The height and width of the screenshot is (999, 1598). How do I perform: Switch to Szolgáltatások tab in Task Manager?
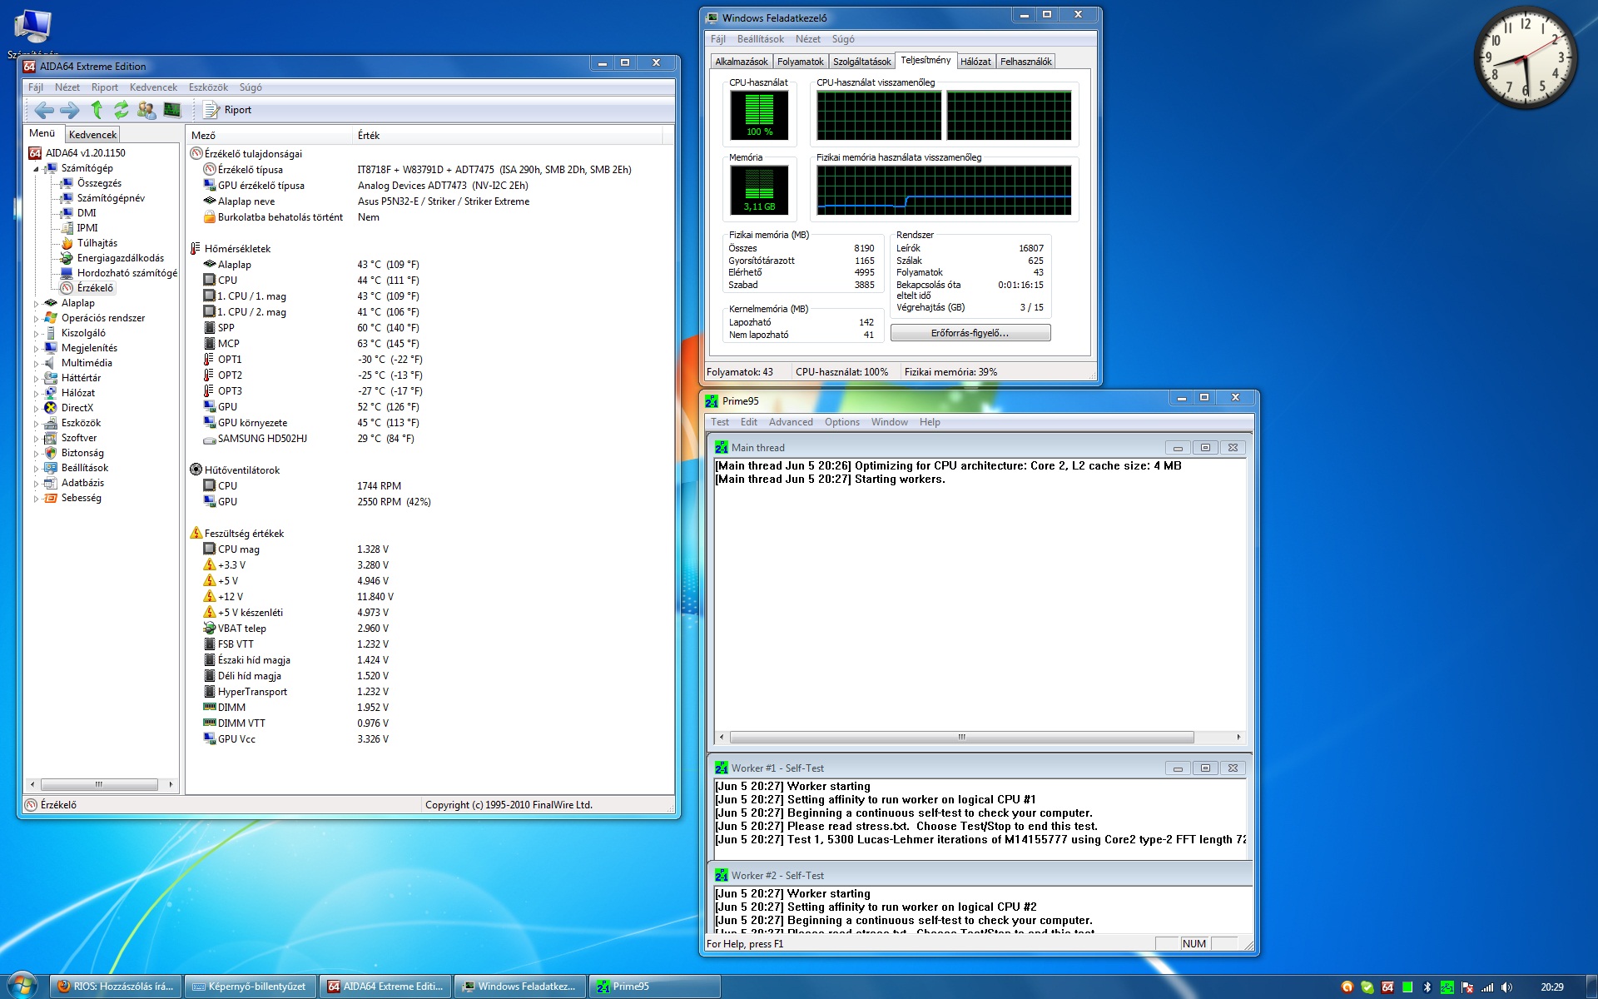[861, 62]
